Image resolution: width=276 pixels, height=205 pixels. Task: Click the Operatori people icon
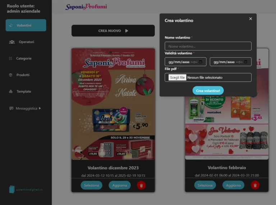pyautogui.click(x=12, y=42)
